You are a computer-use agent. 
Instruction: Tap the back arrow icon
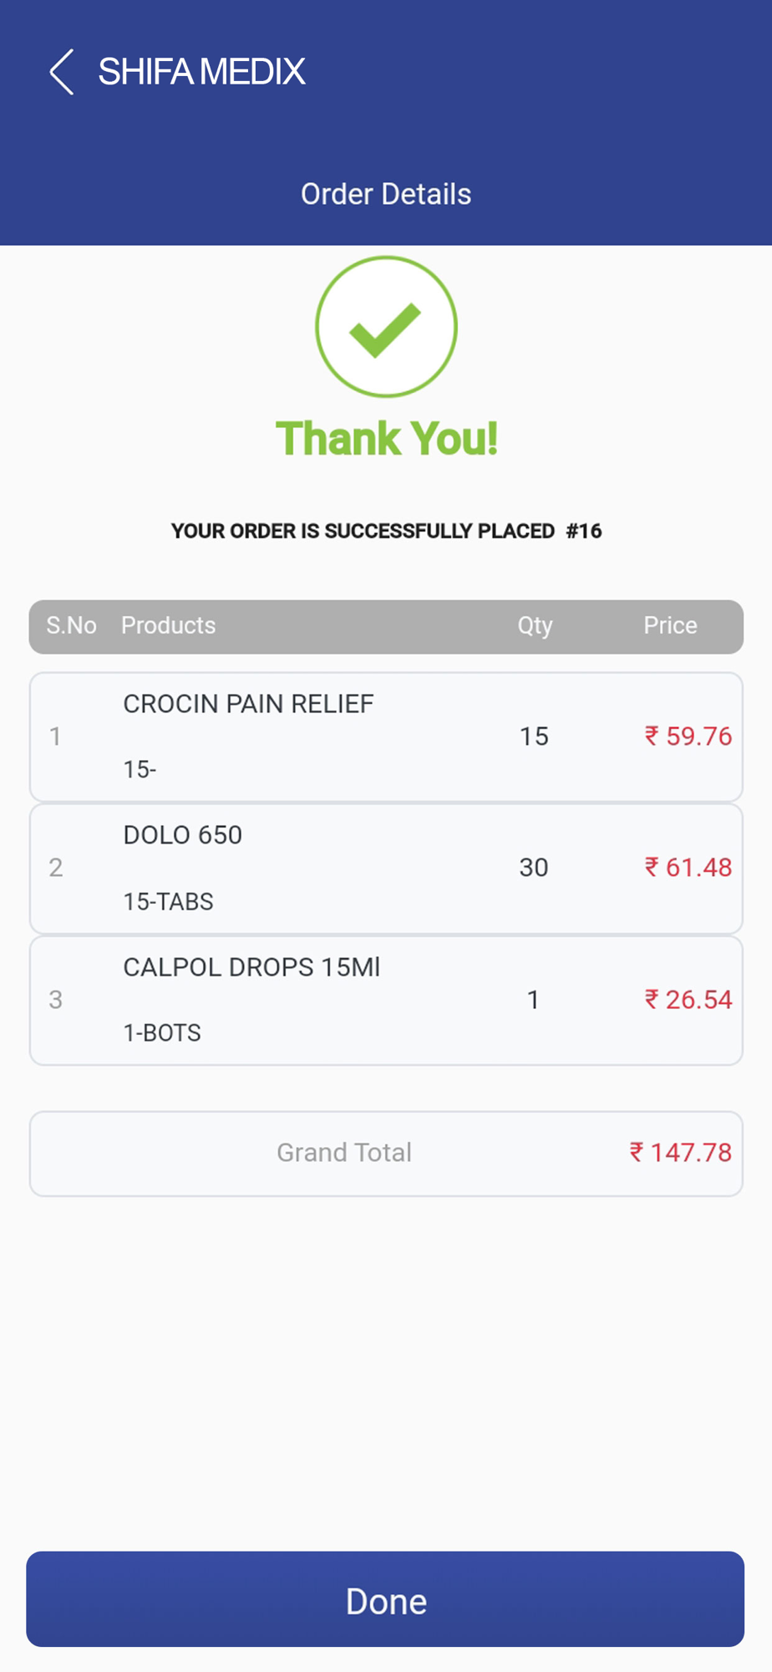click(62, 72)
